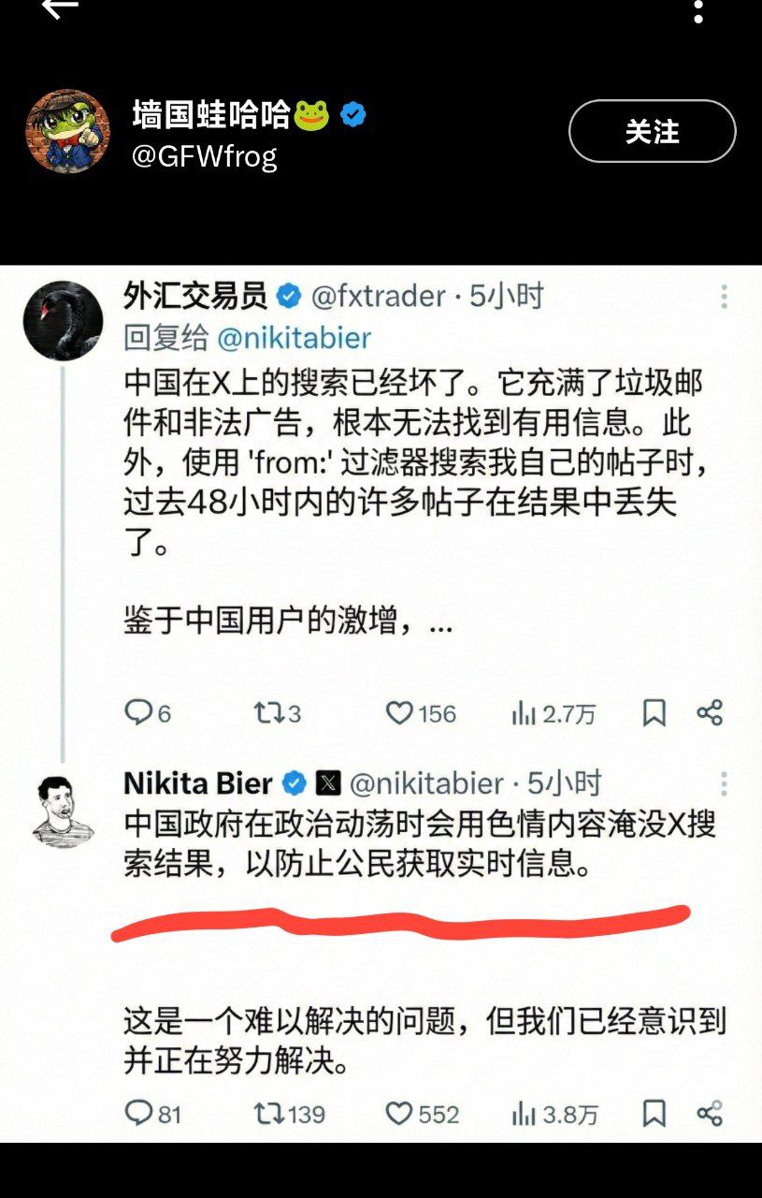
Task: Open the @nikitabier reply mention link
Action: point(295,338)
